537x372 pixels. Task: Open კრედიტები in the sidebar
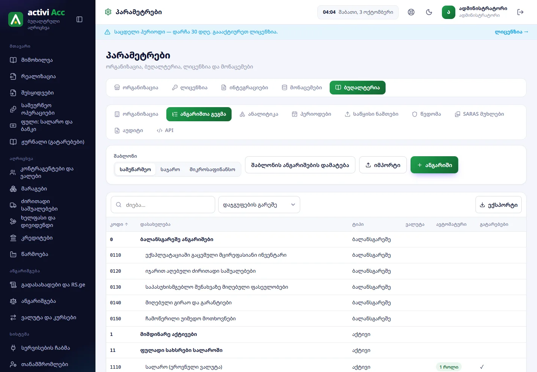[48, 238]
